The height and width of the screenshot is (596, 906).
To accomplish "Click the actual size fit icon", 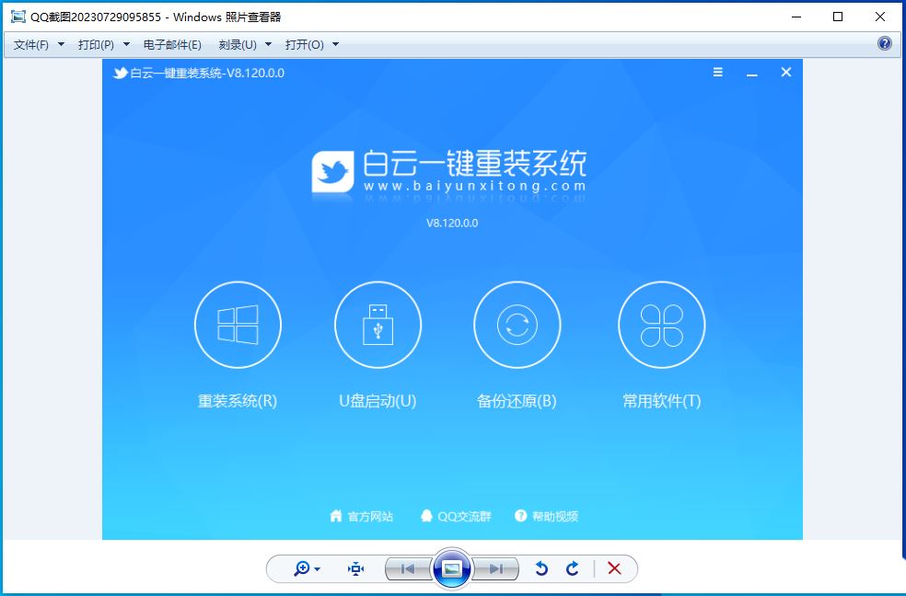I will pos(356,569).
